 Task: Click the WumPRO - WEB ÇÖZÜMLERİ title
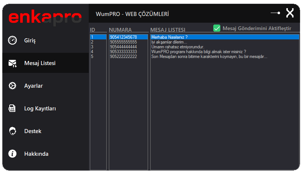click(x=132, y=14)
